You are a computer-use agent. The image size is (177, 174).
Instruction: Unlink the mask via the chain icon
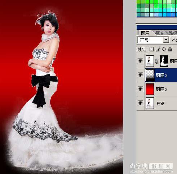click(156, 61)
